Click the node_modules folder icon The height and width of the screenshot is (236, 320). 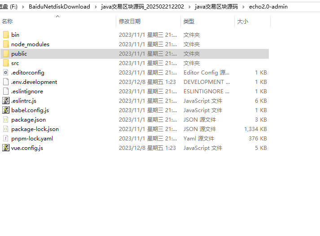tap(6, 44)
